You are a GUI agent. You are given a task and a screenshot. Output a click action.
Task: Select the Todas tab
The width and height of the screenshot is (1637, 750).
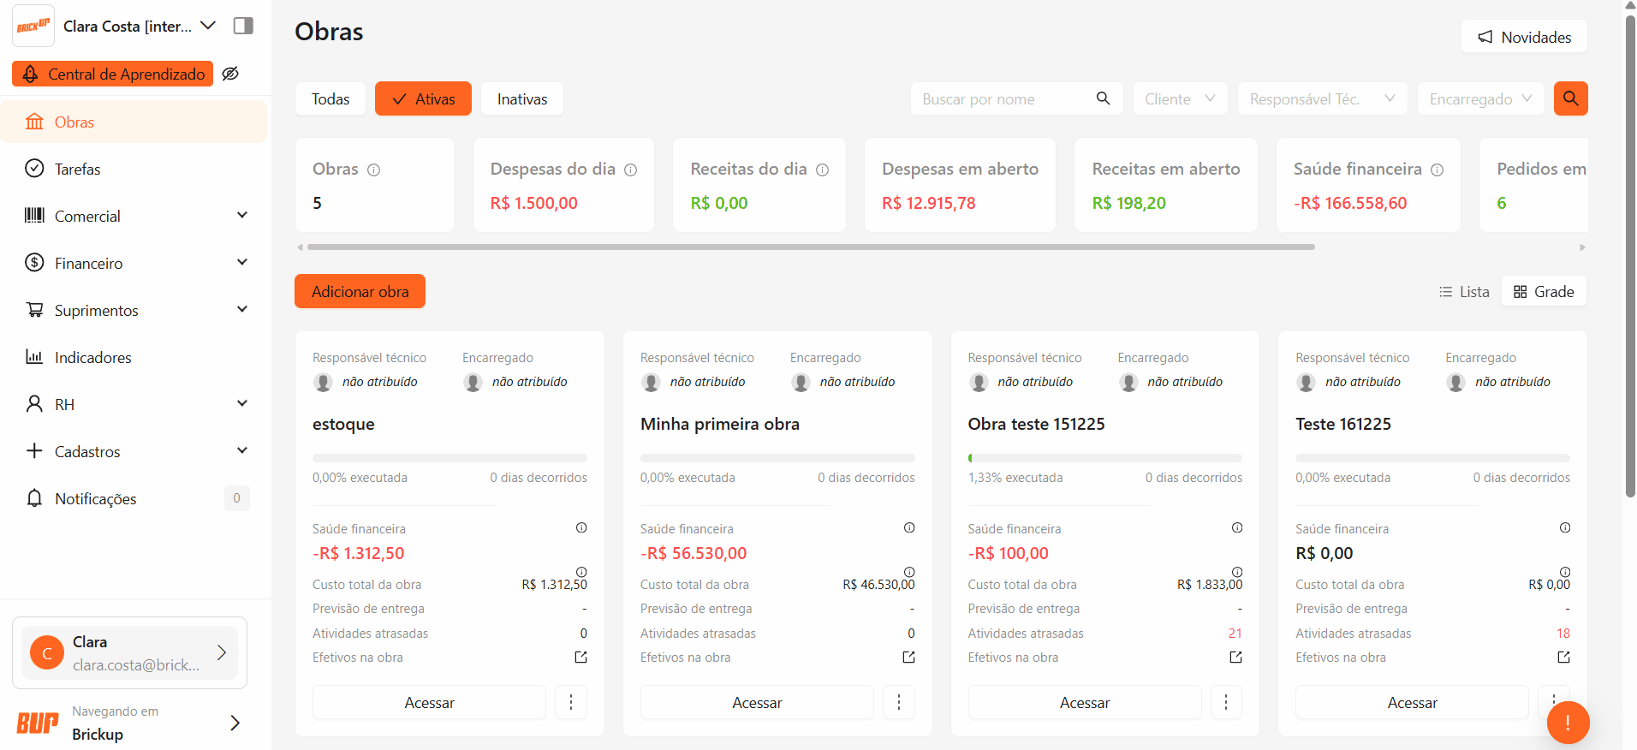(330, 99)
